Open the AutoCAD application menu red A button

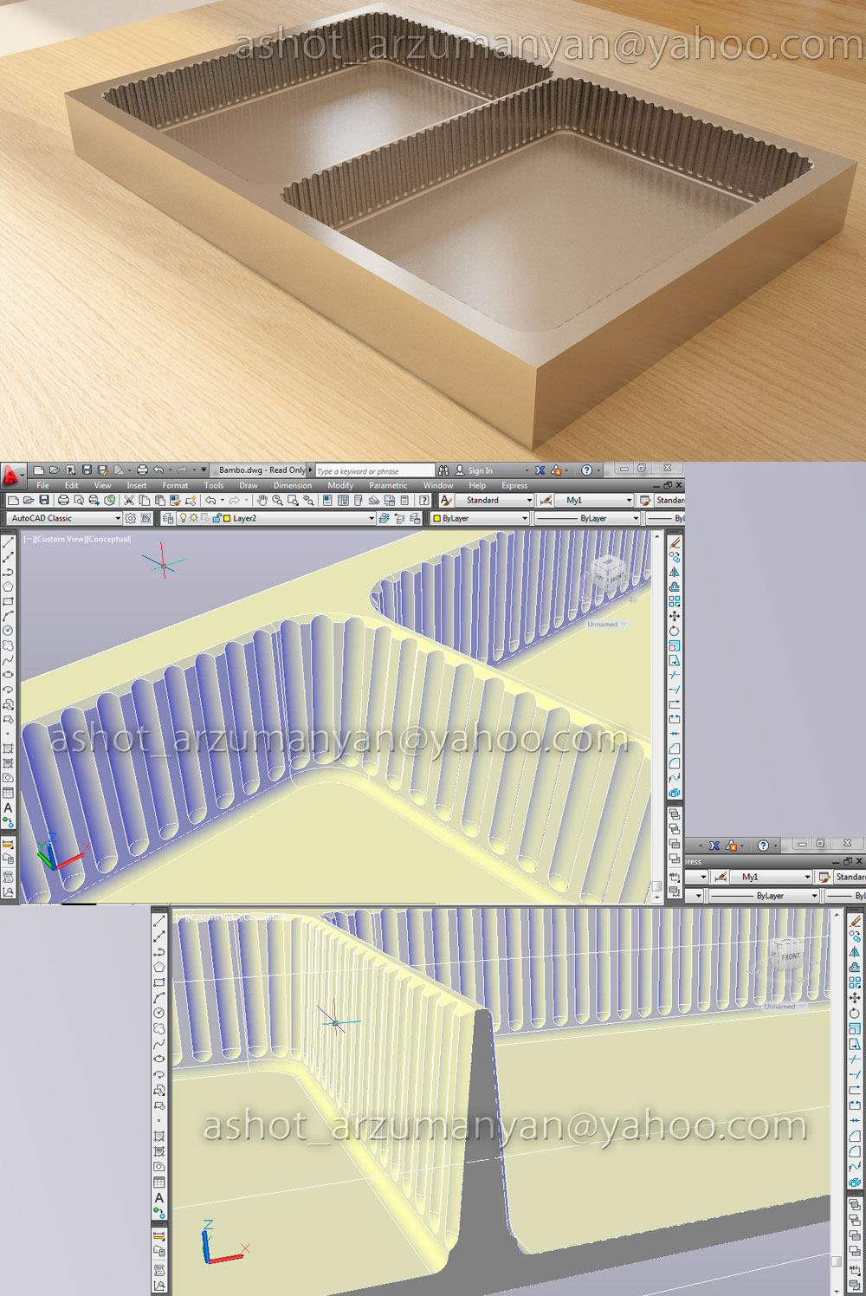tap(11, 475)
